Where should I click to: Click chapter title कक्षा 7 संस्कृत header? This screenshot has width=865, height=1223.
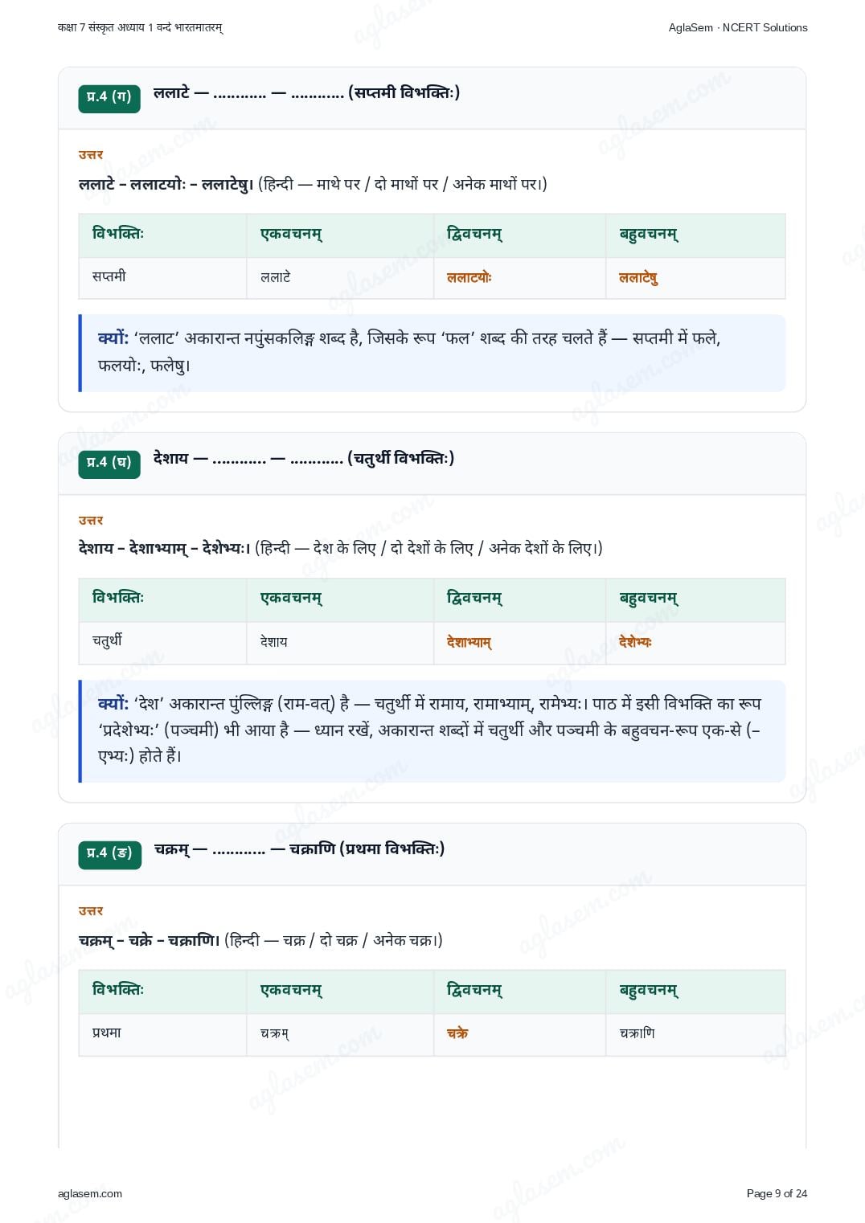click(x=140, y=27)
